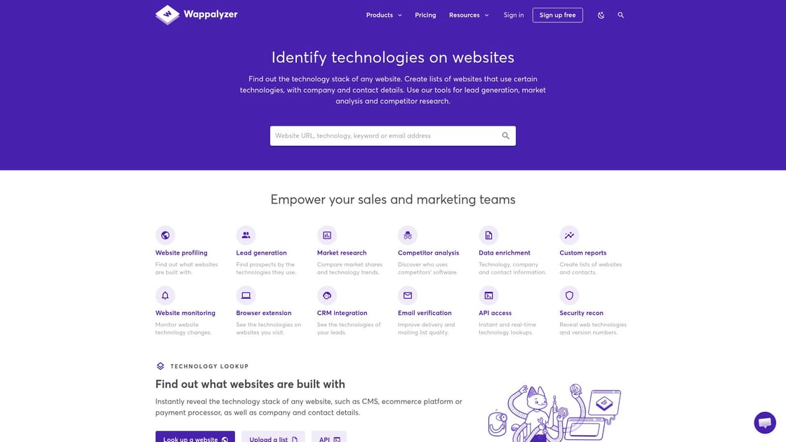This screenshot has width=786, height=442.
Task: Select the Competitor analysis spy icon
Action: [x=408, y=235]
